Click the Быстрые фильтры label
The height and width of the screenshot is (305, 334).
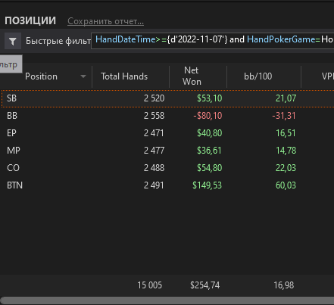[x=58, y=41]
